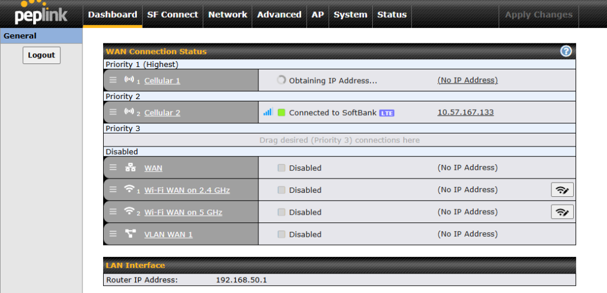Click Disabled status box for VLAN WAN 1
Viewport: 607px width, 293px height.
[x=282, y=234]
